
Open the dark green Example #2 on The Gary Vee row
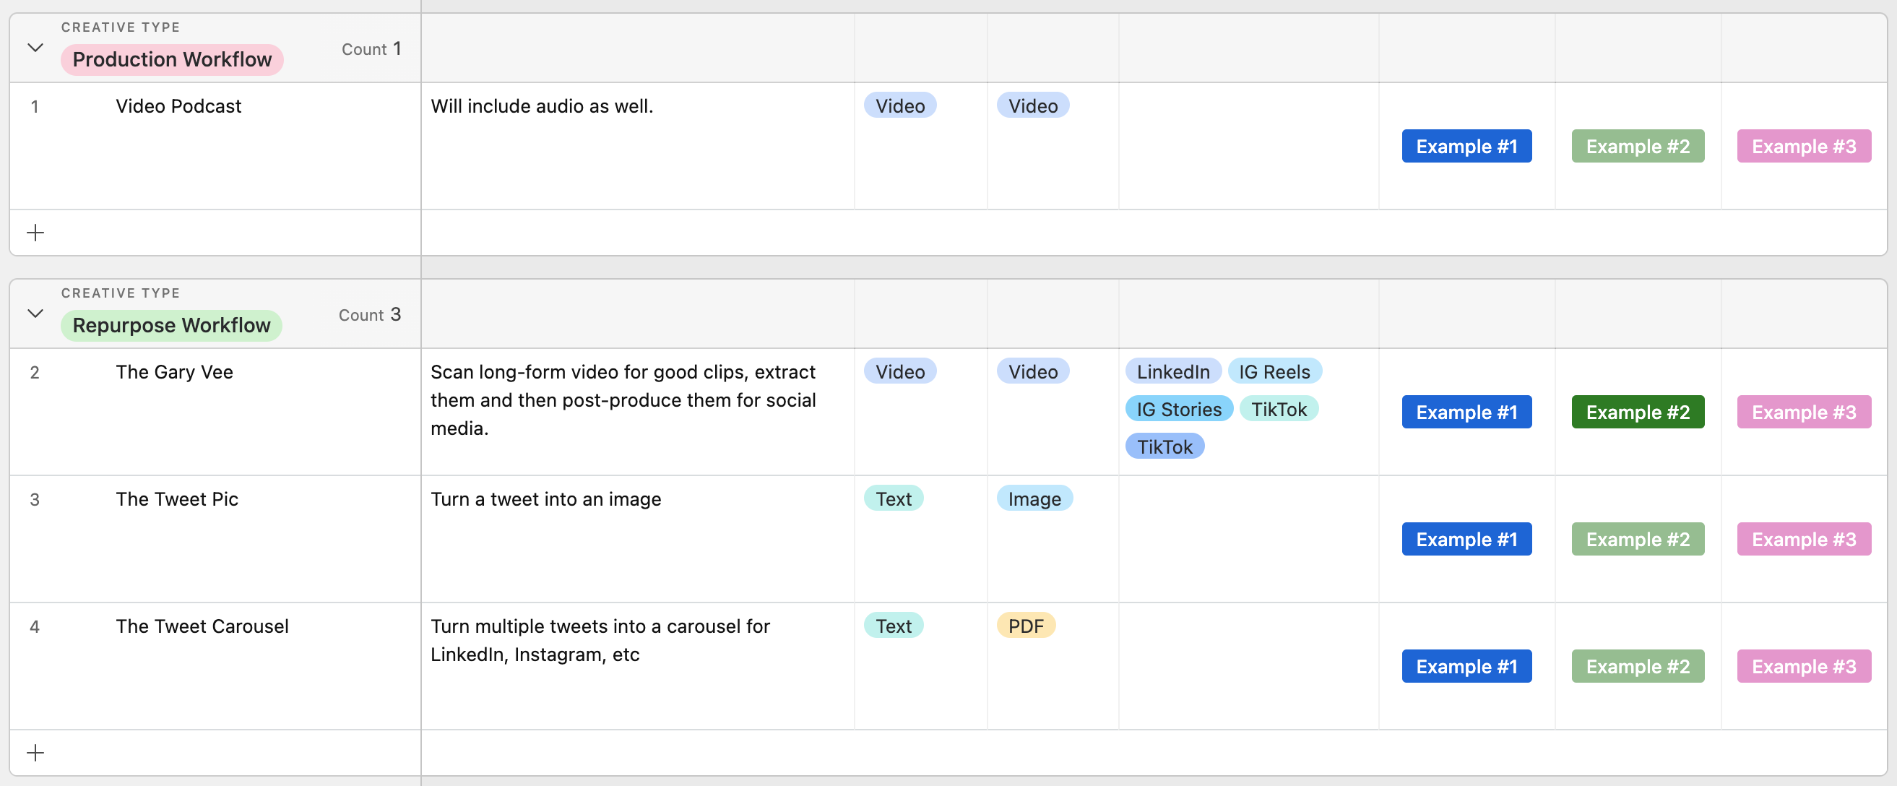coord(1637,411)
